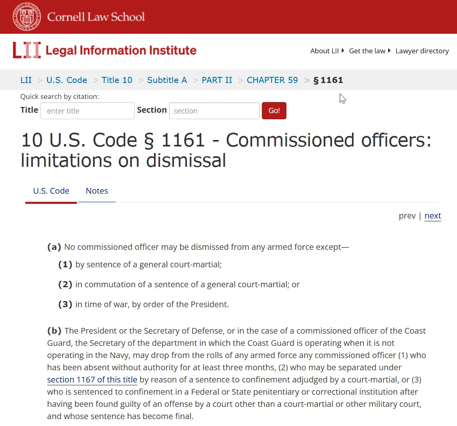Open the PART II breadcrumb
The height and width of the screenshot is (426, 457).
(217, 80)
